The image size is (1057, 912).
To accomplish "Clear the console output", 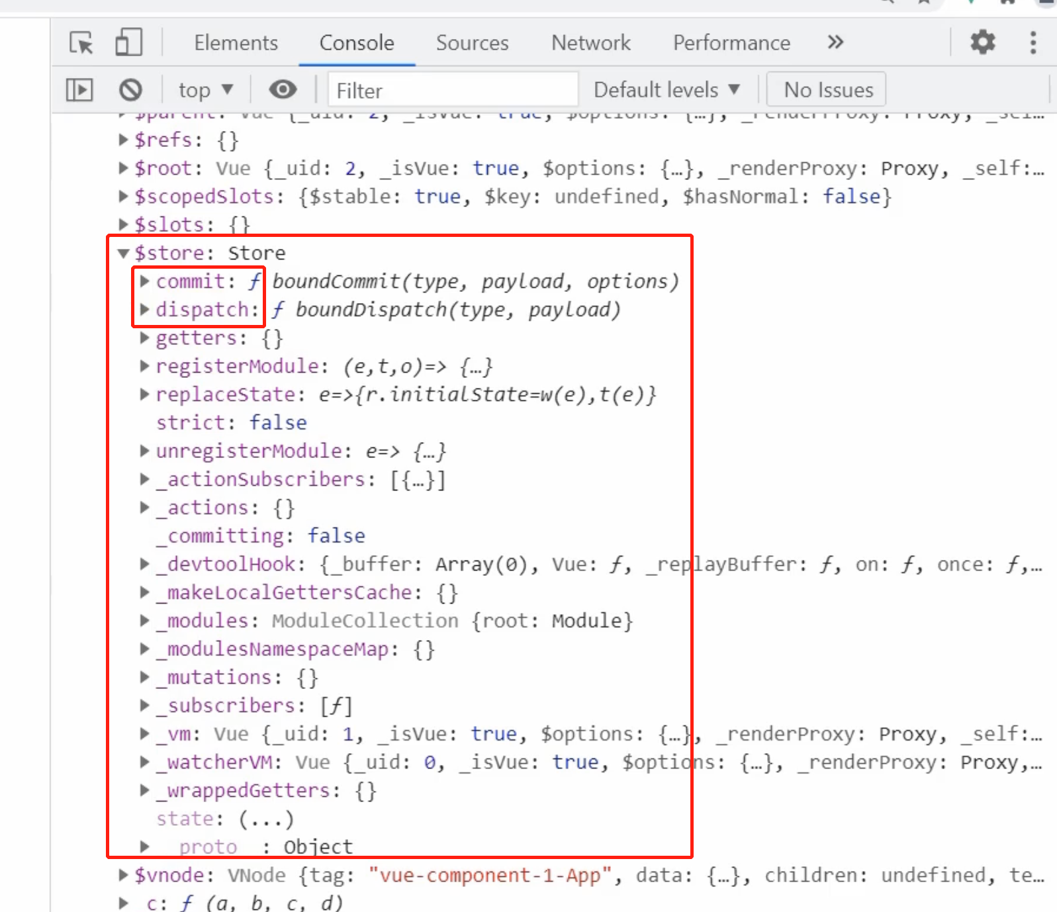I will [130, 89].
